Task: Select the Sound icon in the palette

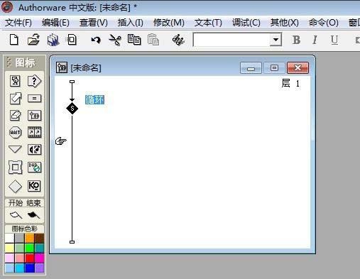Action: [x=35, y=150]
